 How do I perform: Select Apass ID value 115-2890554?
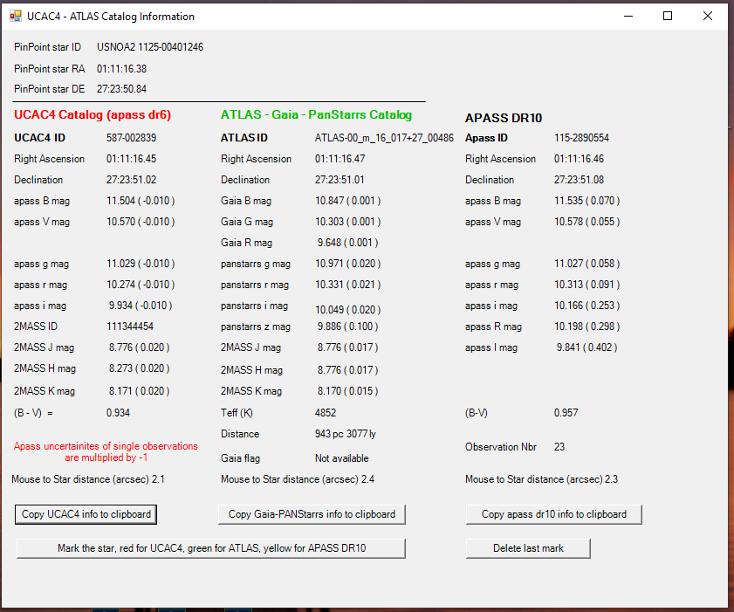(581, 138)
